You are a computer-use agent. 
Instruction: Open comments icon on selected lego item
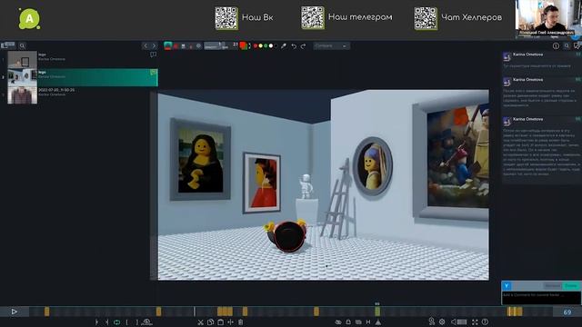tap(153, 73)
